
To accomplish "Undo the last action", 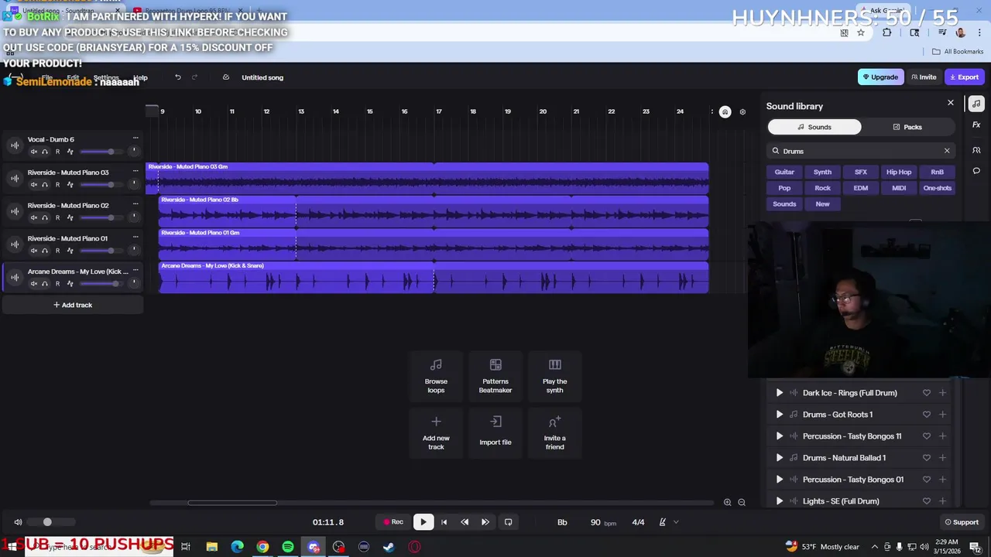I will [178, 77].
